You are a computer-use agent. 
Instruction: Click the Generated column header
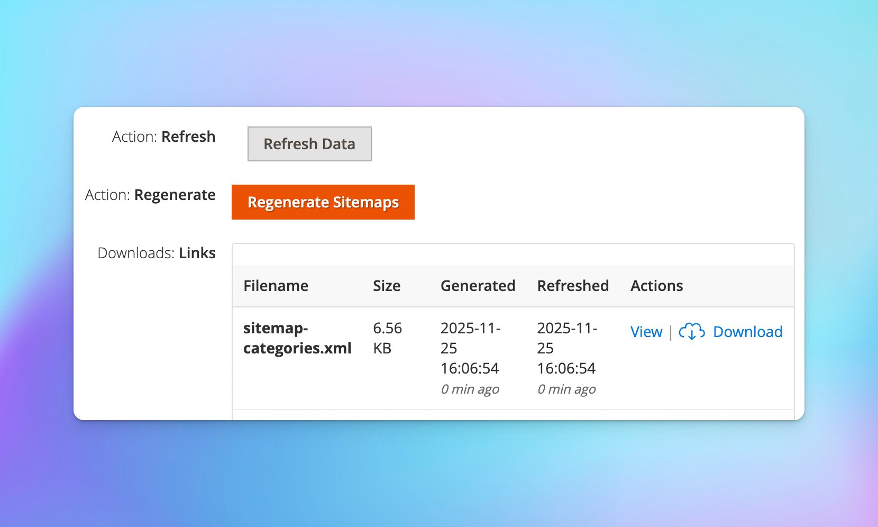tap(478, 286)
